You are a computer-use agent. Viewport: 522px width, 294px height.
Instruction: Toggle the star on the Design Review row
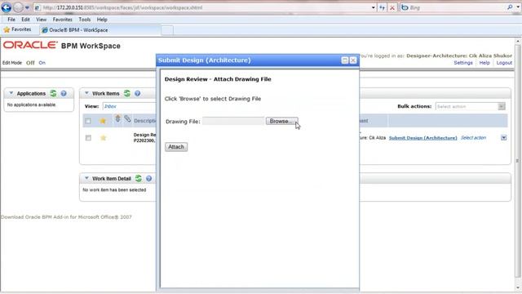pos(104,138)
